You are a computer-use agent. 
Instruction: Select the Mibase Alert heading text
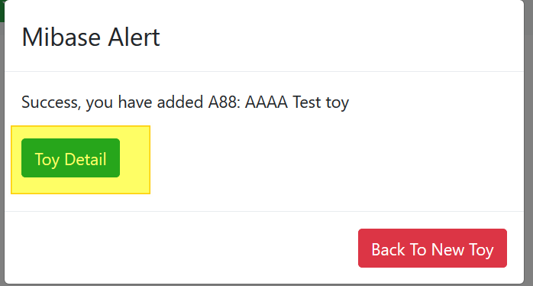[x=91, y=37]
